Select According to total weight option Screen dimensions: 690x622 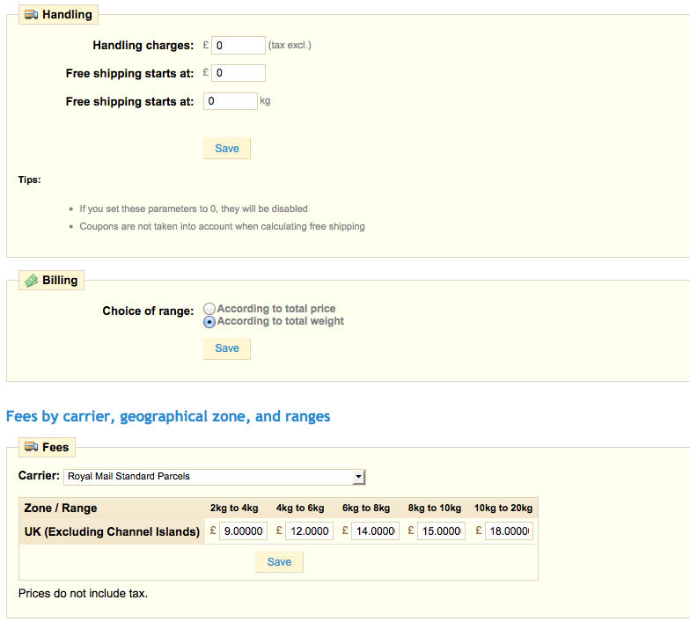tap(209, 322)
